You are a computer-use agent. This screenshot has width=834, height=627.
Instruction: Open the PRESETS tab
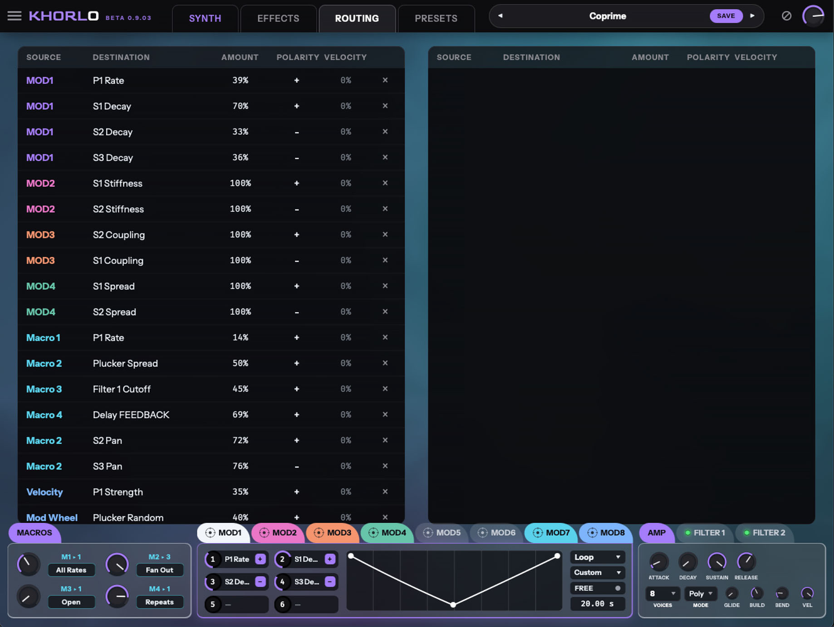point(436,18)
